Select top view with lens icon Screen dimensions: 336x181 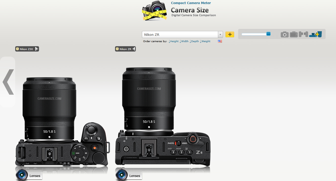[x=315, y=34]
